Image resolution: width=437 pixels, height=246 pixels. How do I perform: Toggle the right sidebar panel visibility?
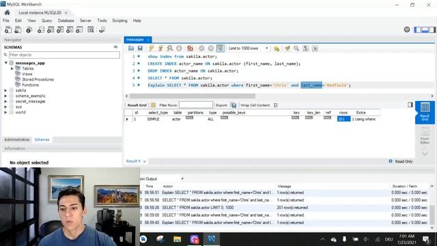point(432,29)
